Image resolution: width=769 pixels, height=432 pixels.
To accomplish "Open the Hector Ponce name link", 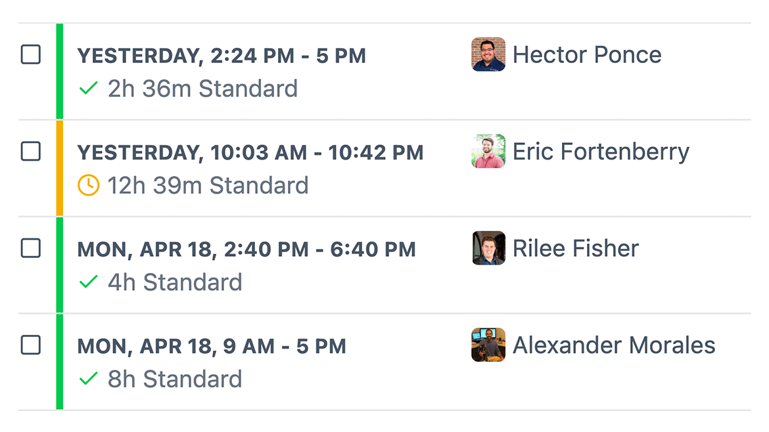I will point(587,54).
